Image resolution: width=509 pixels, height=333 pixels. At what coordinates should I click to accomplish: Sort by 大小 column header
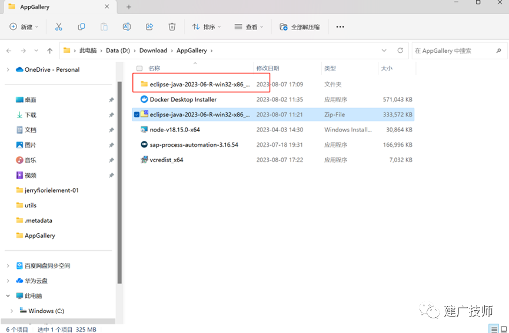tap(387, 68)
